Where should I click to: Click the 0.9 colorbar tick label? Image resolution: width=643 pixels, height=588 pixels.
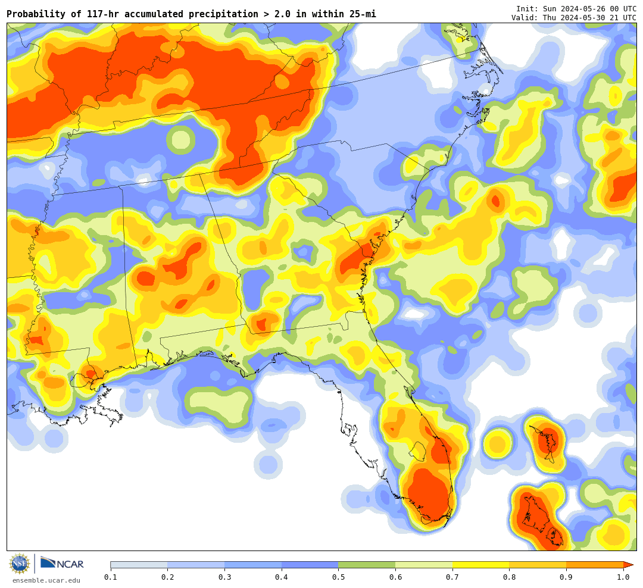tap(567, 577)
